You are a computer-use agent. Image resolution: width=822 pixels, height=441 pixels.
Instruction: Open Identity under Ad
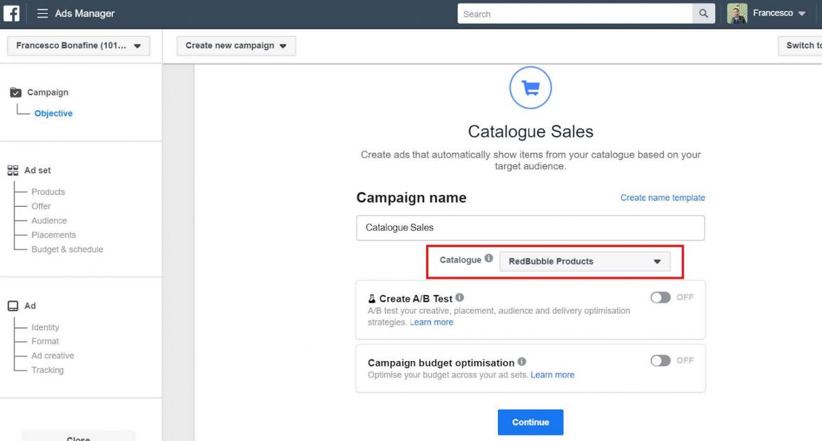coord(45,327)
